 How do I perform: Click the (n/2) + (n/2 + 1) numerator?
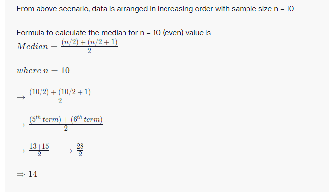(x=89, y=42)
